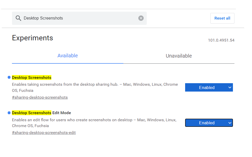
Task: Click the blue dot beside the Edit Mode flag
Action: (9, 113)
